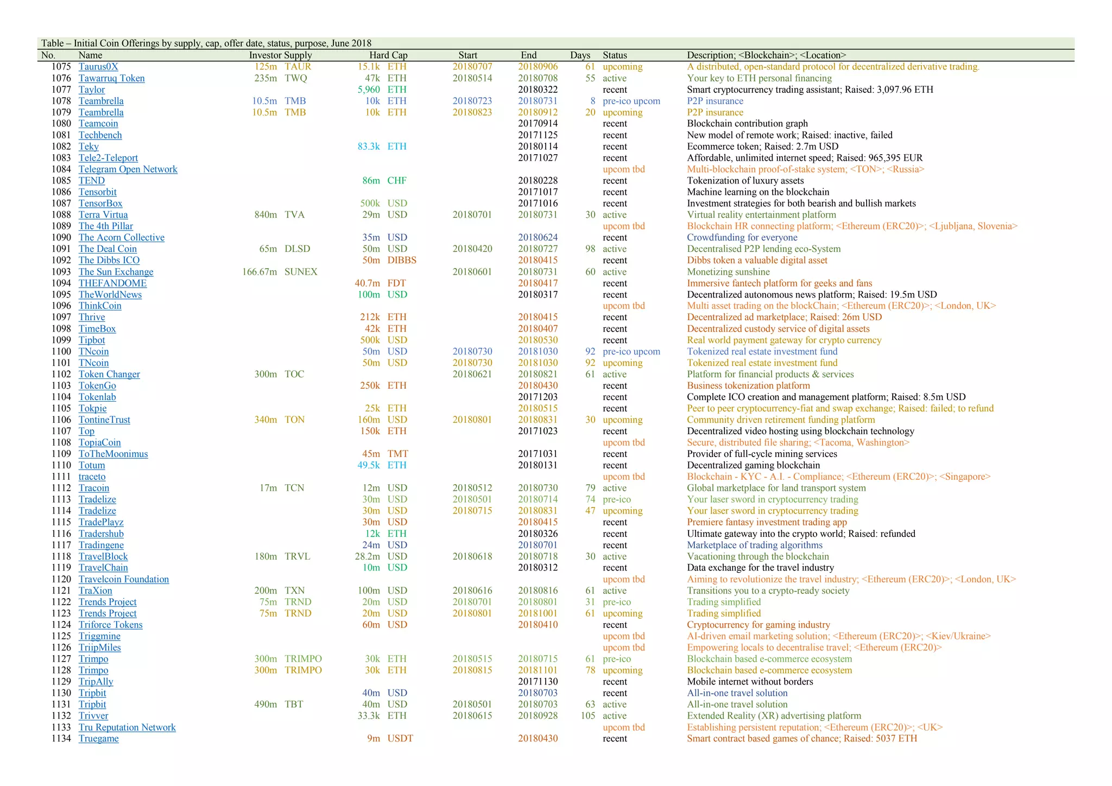
Task: Open the Telegram Open Network link
Action: click(128, 169)
